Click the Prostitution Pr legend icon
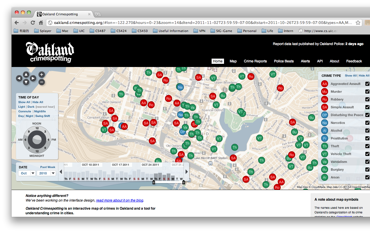The width and height of the screenshot is (370, 231). click(x=325, y=138)
